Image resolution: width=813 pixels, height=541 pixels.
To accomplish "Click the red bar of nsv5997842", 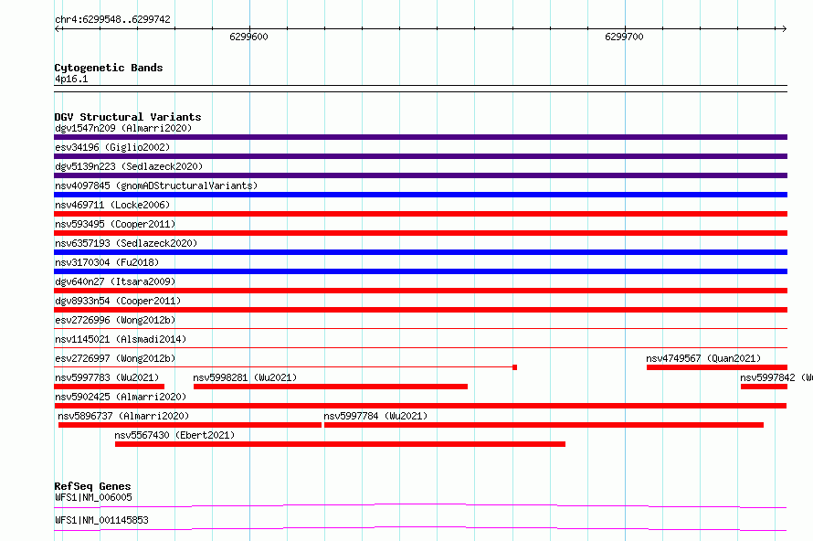I will (x=764, y=387).
